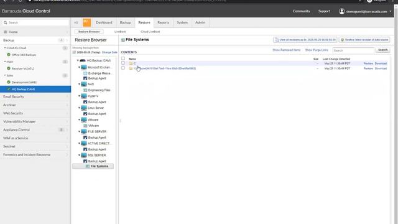
Task: Open Support link in top bar
Action: (324, 11)
